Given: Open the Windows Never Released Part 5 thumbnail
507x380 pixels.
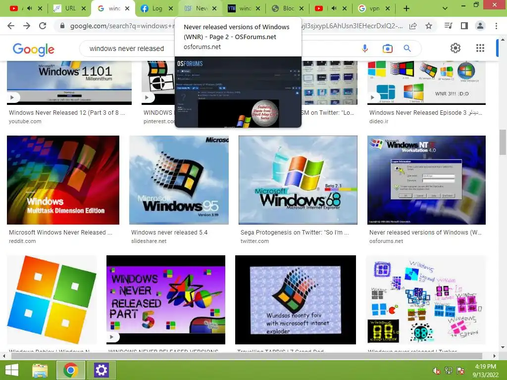Looking at the screenshot, I should [x=165, y=299].
